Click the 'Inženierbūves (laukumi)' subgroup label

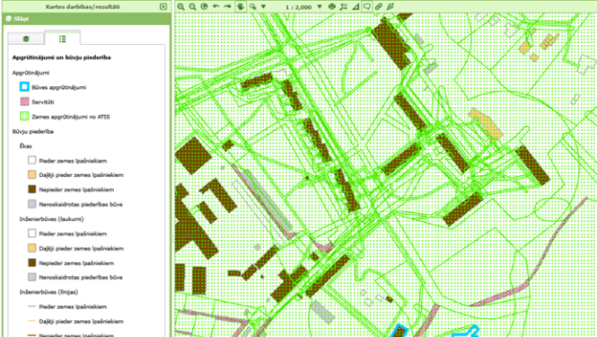tap(51, 218)
